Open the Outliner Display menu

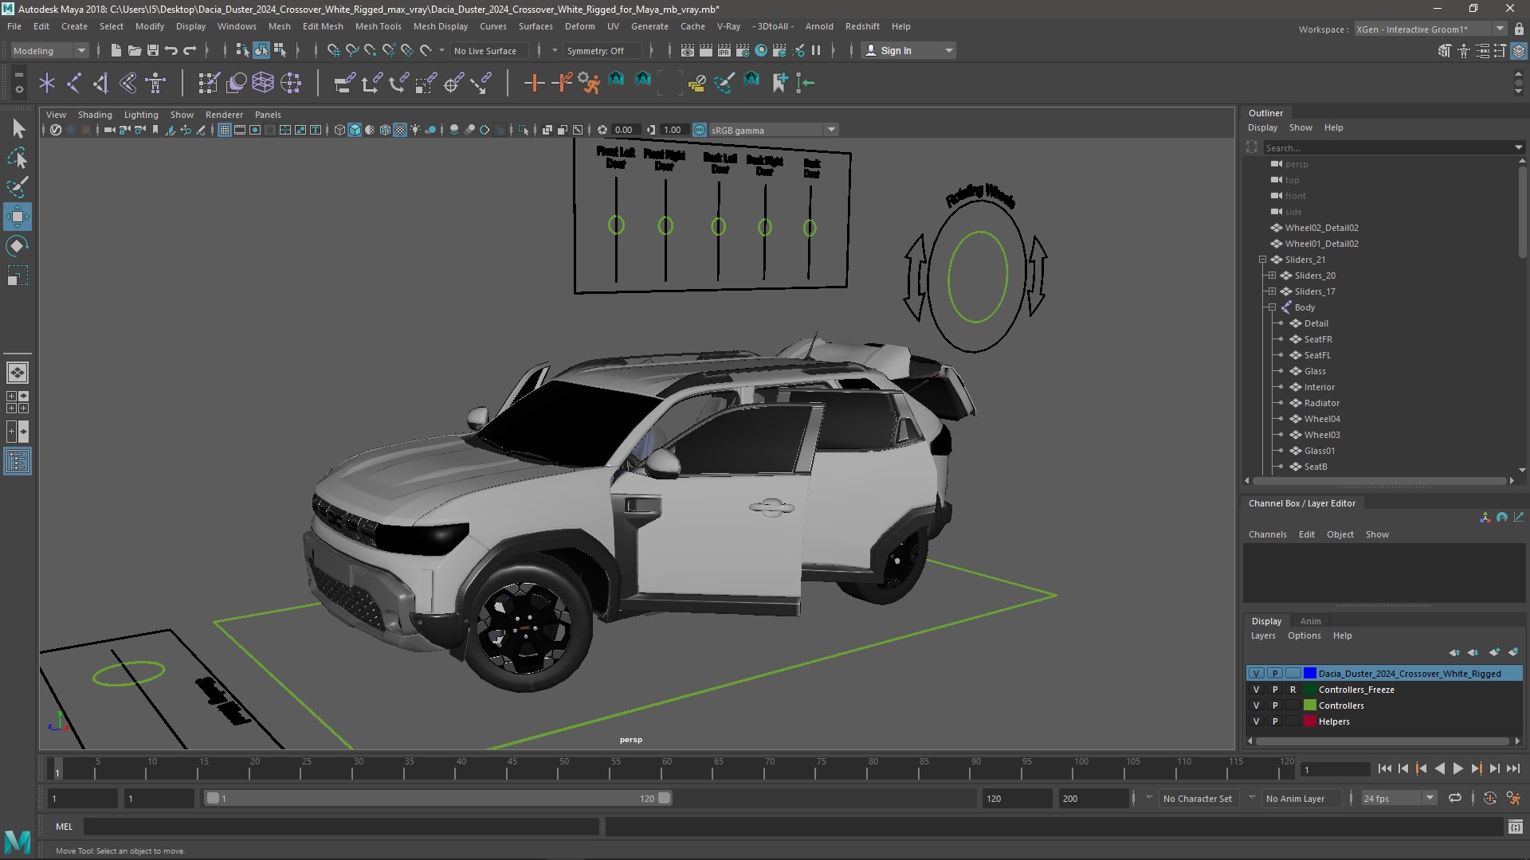[x=1262, y=127]
